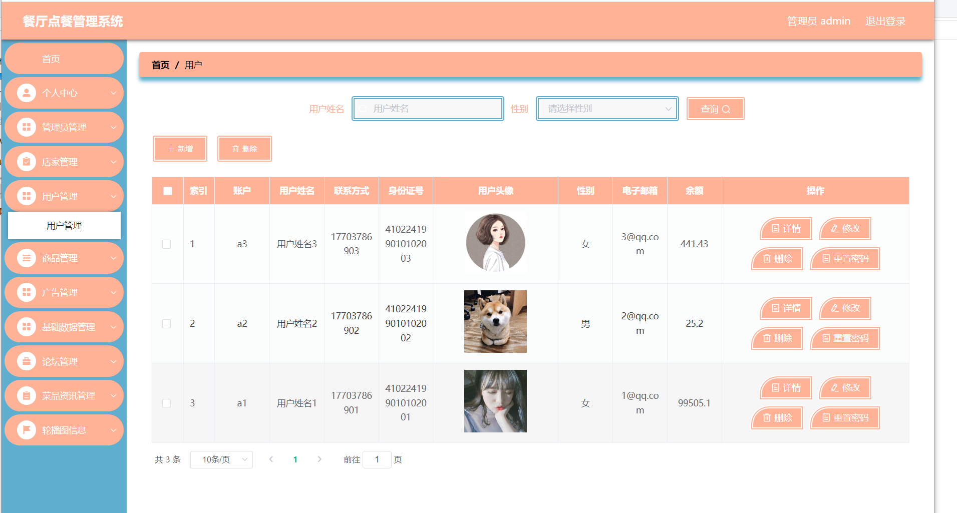This screenshot has height=513, width=957.
Task: Select the 个人中心 user icon in sidebar
Action: [x=27, y=93]
